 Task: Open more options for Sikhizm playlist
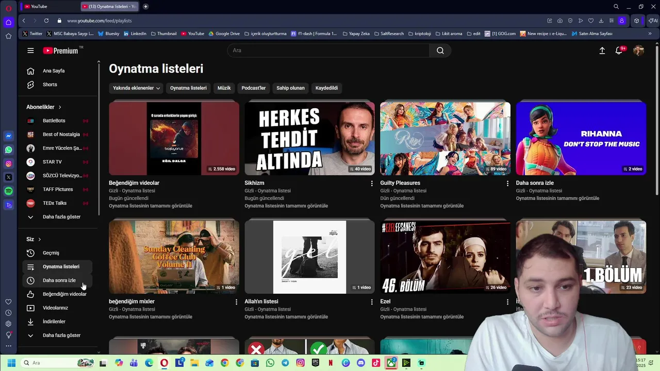pyautogui.click(x=372, y=183)
